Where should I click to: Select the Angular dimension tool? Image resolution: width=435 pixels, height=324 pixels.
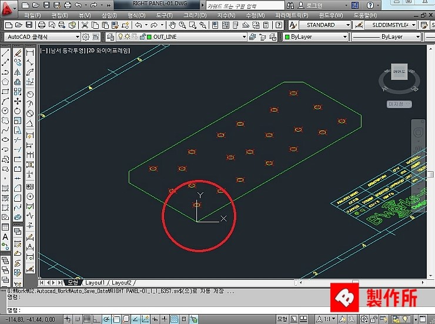(29, 123)
